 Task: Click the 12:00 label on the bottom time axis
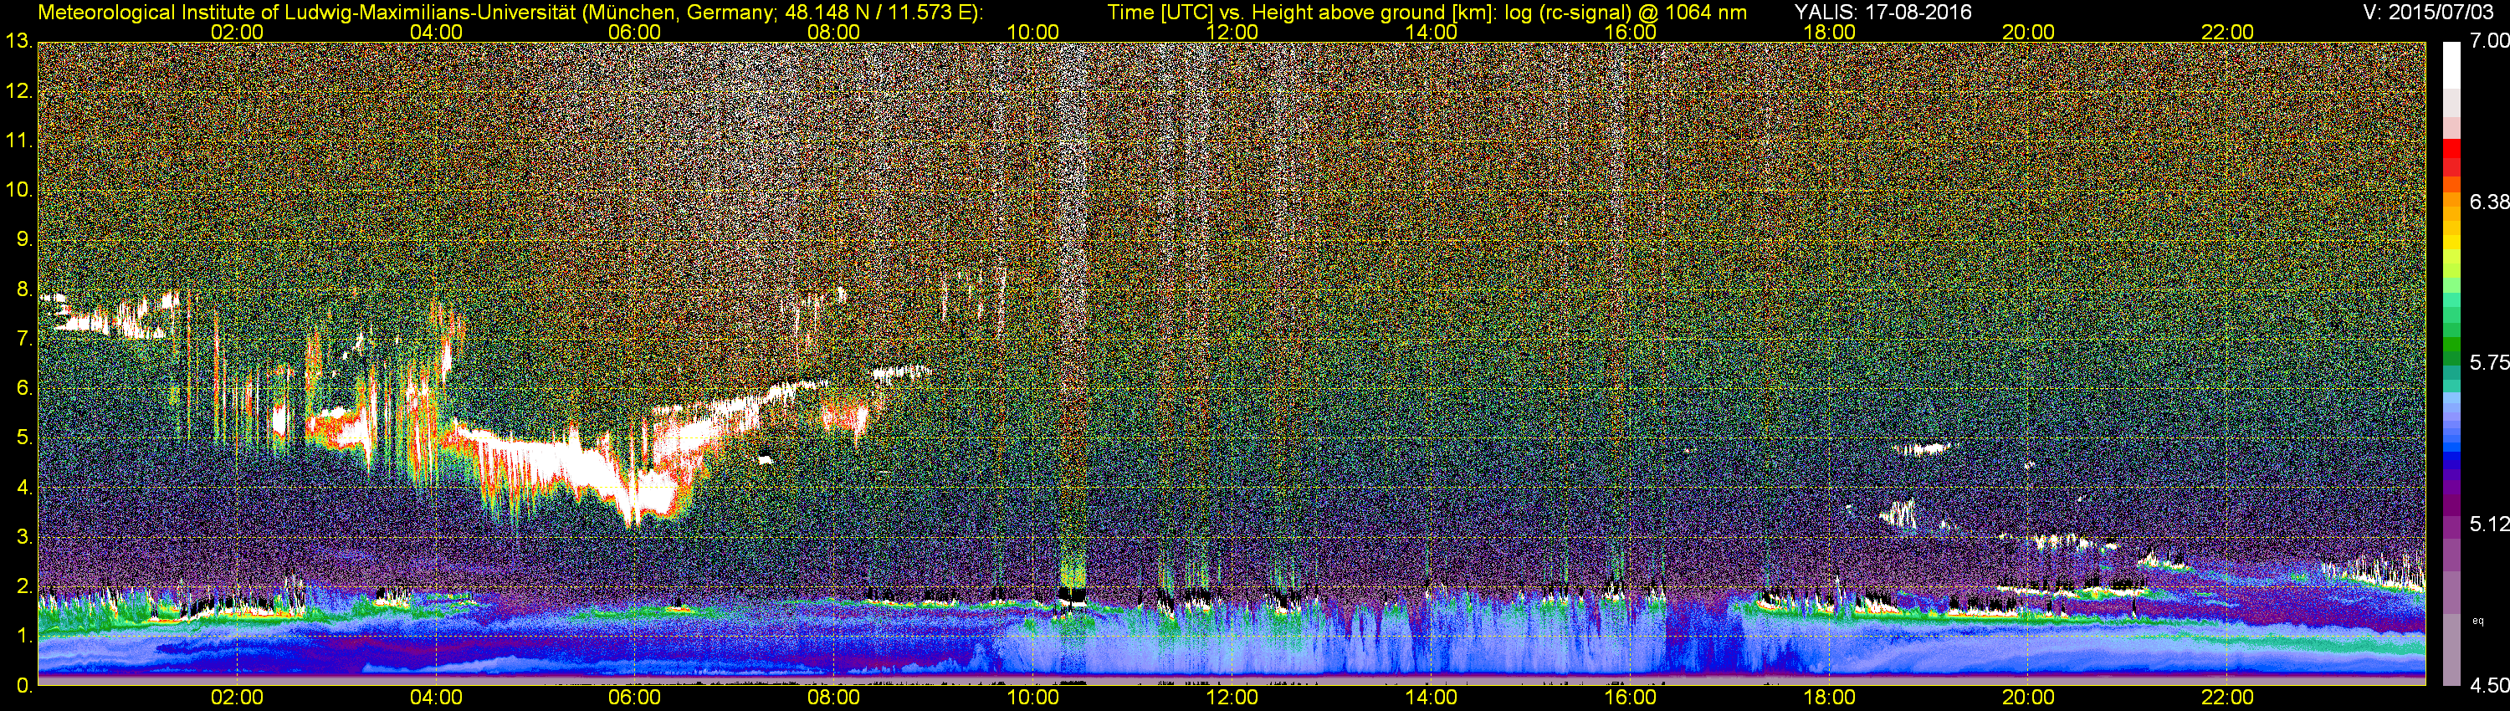point(1232,698)
